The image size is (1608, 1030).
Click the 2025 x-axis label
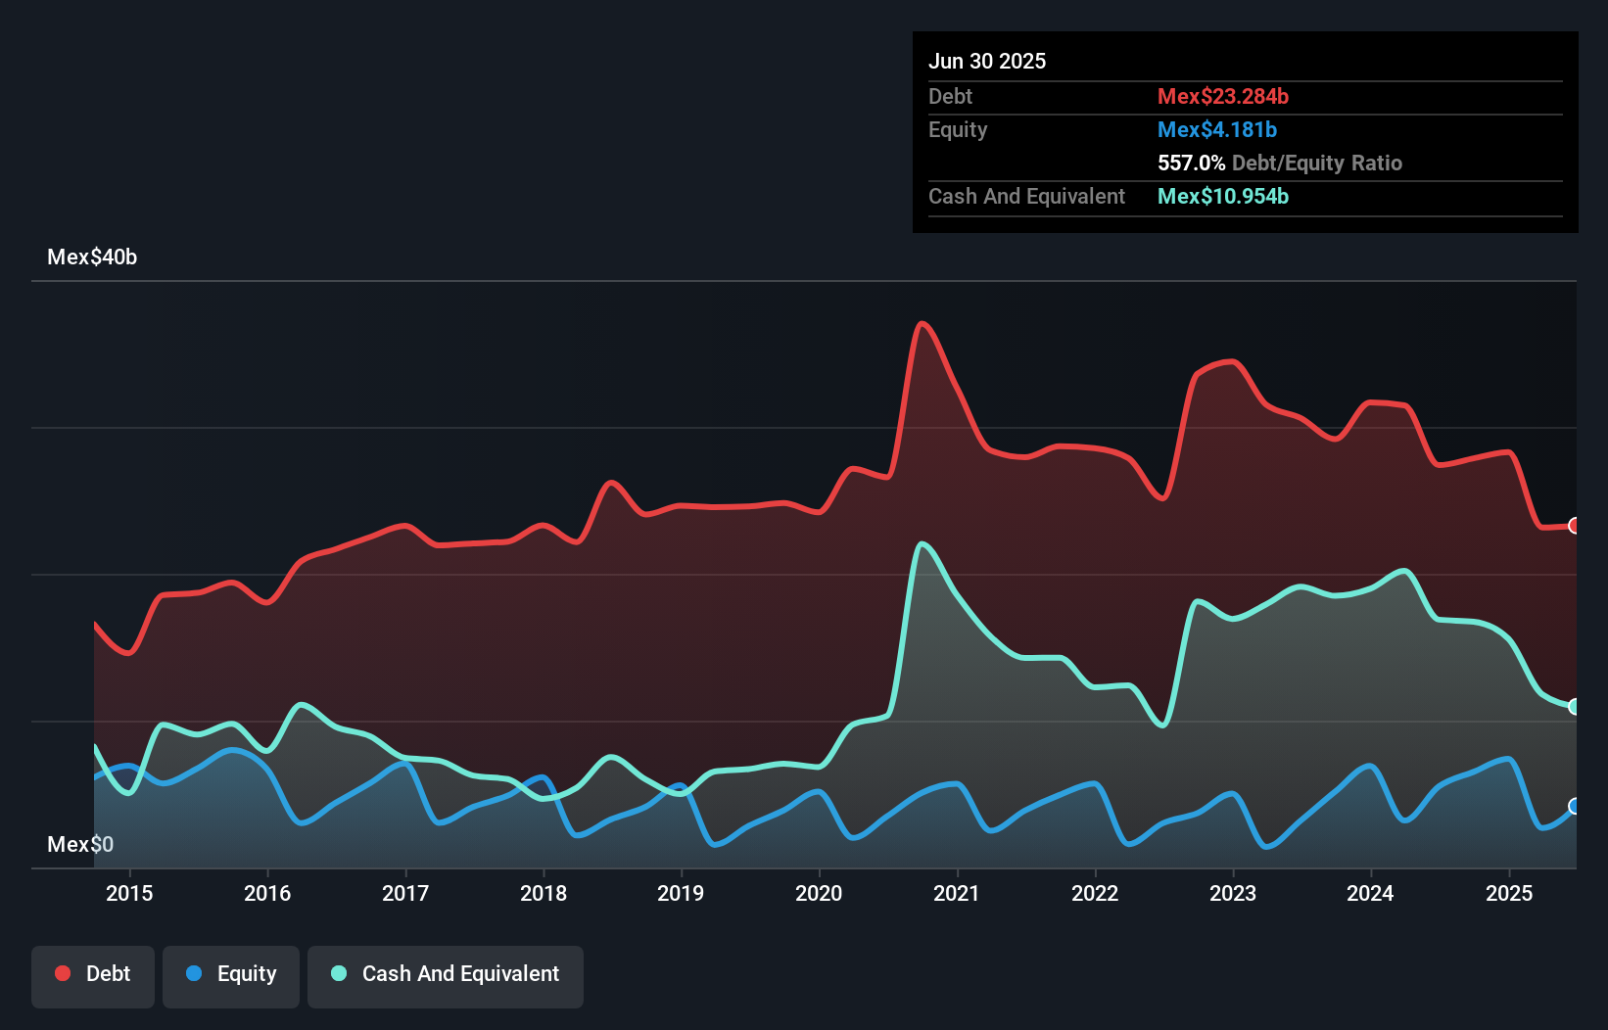(1509, 893)
